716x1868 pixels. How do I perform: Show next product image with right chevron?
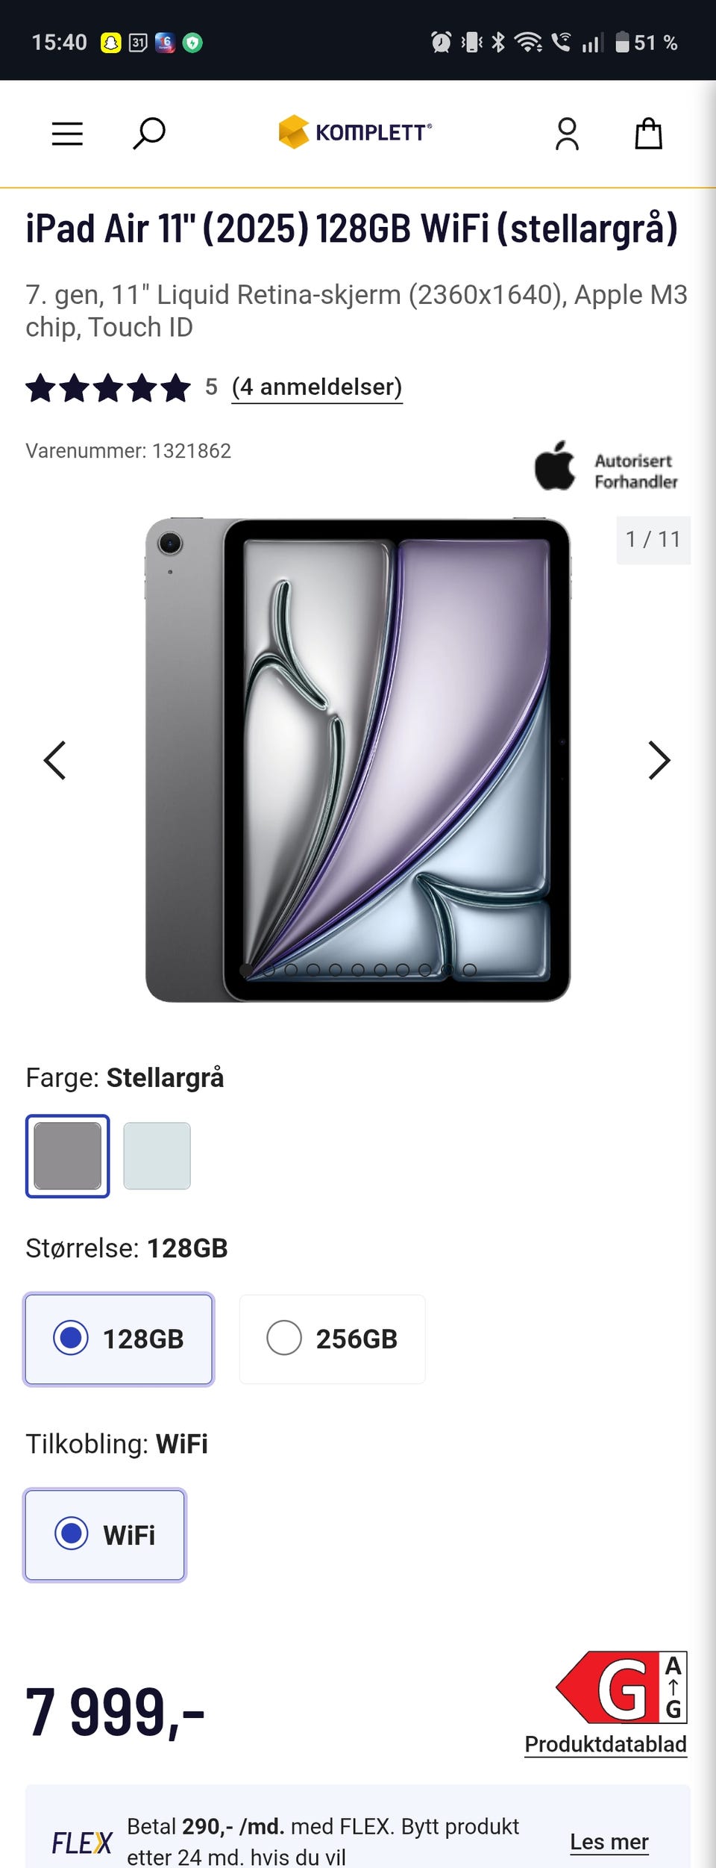(659, 760)
